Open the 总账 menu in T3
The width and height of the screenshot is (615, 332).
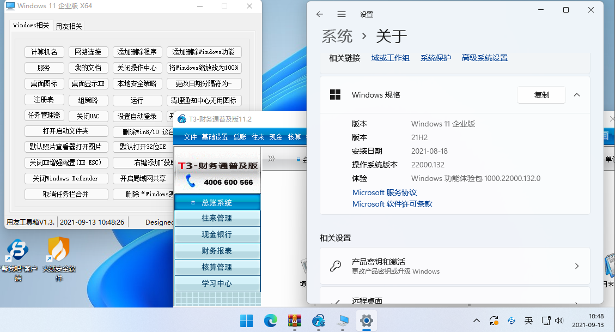[240, 137]
